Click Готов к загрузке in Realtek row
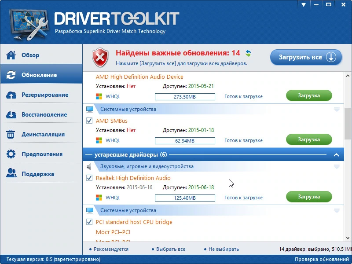The height and width of the screenshot is (264, 352). click(243, 198)
